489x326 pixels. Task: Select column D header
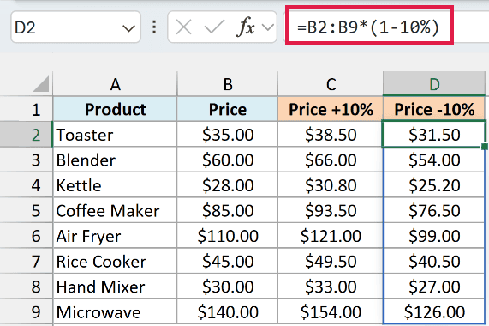point(434,84)
